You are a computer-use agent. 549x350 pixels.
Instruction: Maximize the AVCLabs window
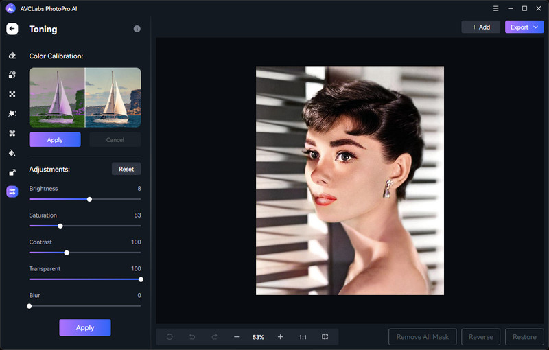(524, 8)
